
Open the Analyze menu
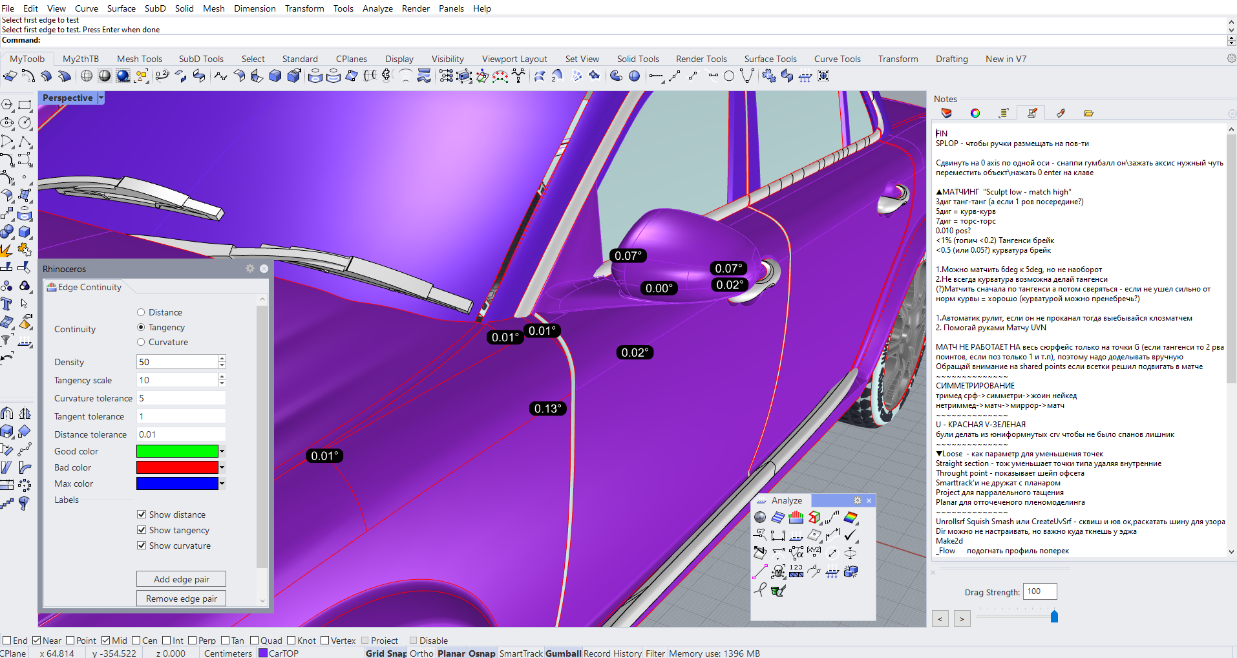click(377, 8)
